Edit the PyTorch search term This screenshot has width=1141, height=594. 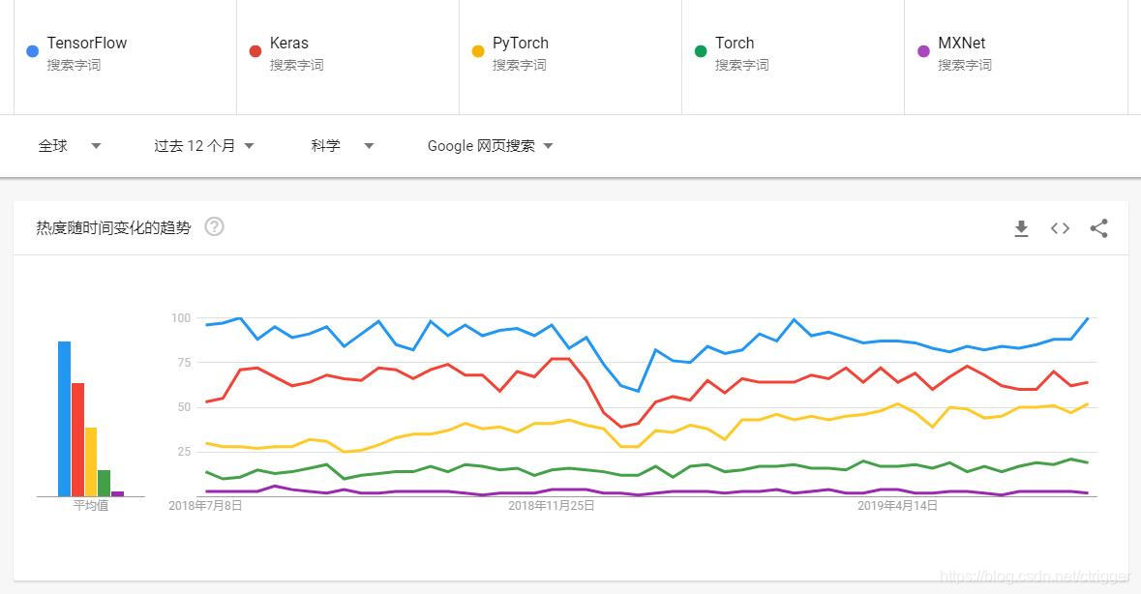521,43
